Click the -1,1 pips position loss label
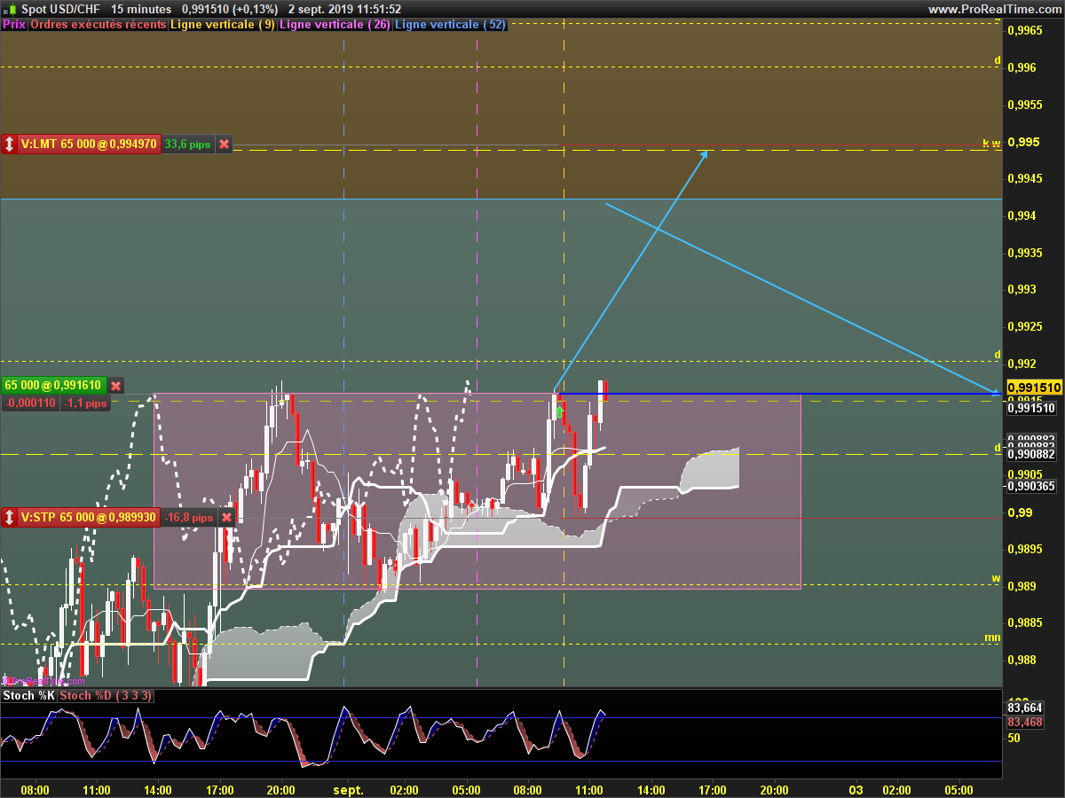 click(85, 403)
